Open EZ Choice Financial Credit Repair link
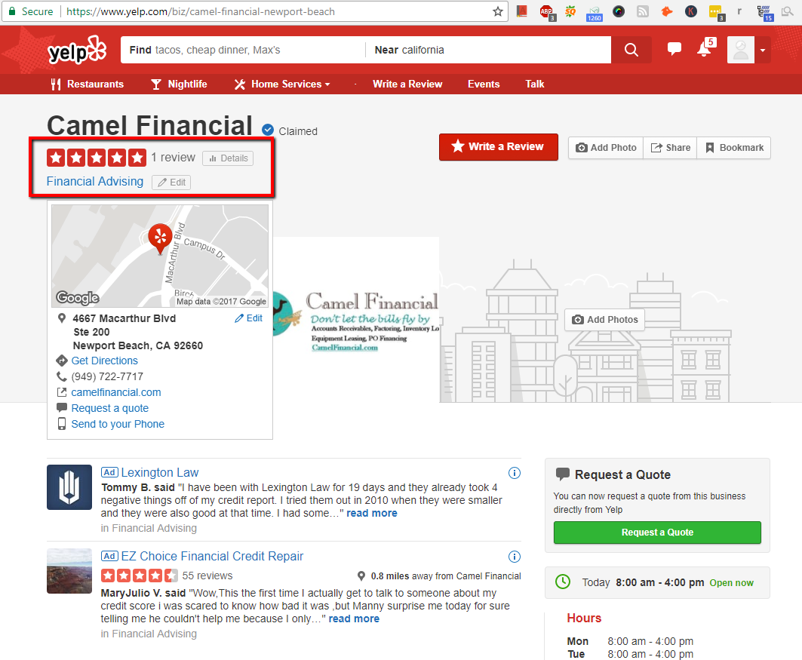Image resolution: width=802 pixels, height=660 pixels. (212, 556)
